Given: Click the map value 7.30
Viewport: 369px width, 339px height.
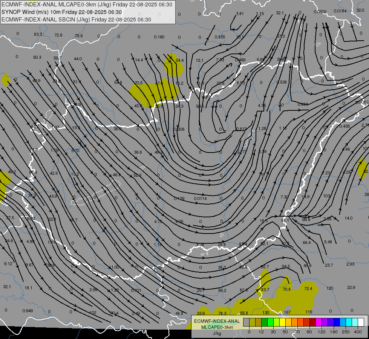Looking at the screenshot, I should point(285,197).
